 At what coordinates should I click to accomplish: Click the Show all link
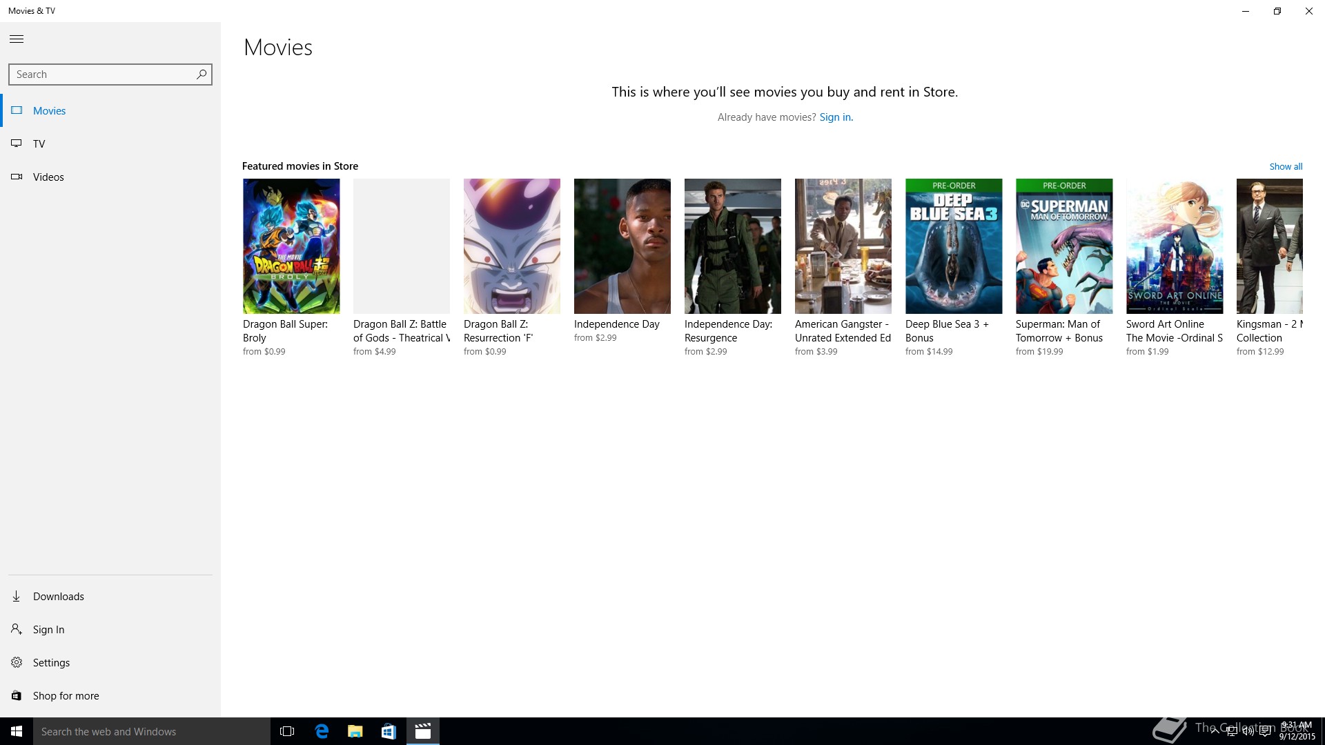(x=1286, y=166)
